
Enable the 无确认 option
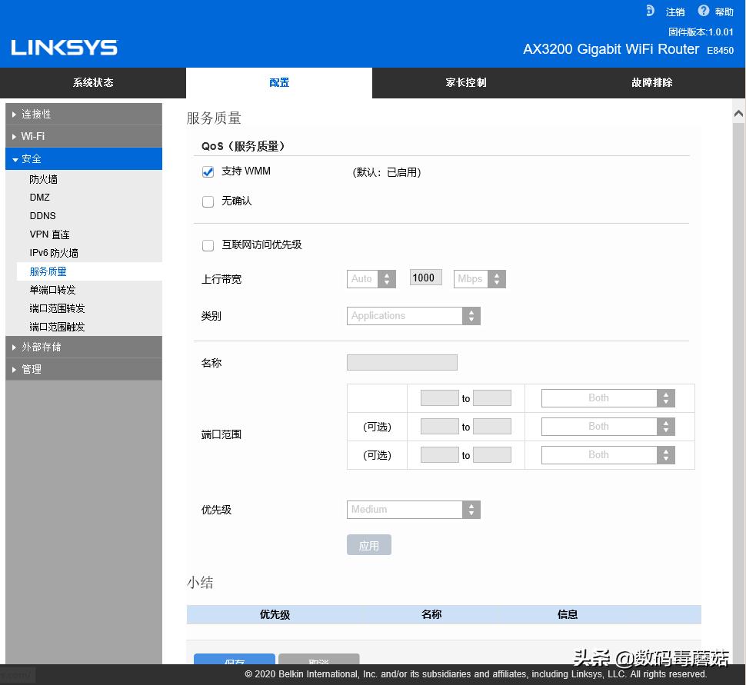coord(208,201)
